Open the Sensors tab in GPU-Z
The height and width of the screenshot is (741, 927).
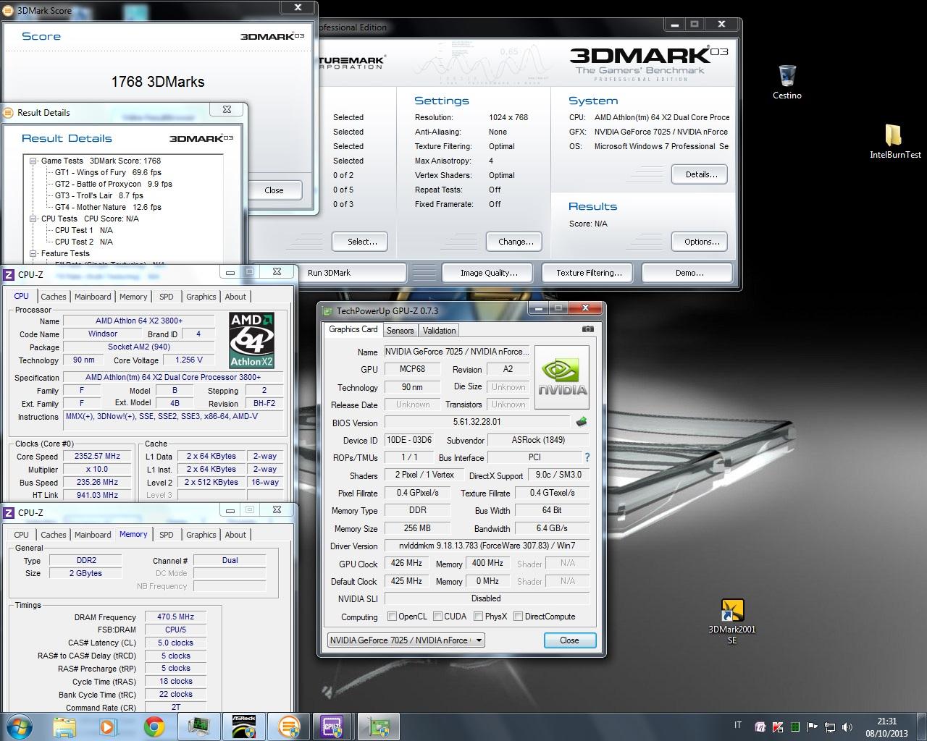pyautogui.click(x=400, y=331)
